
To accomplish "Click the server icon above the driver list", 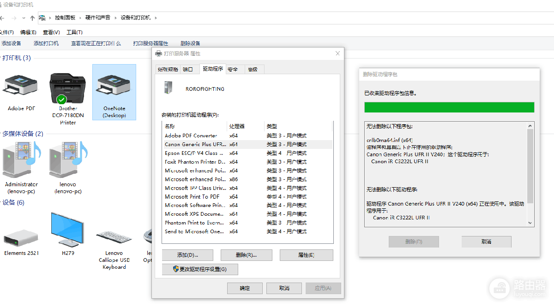I will tap(169, 87).
